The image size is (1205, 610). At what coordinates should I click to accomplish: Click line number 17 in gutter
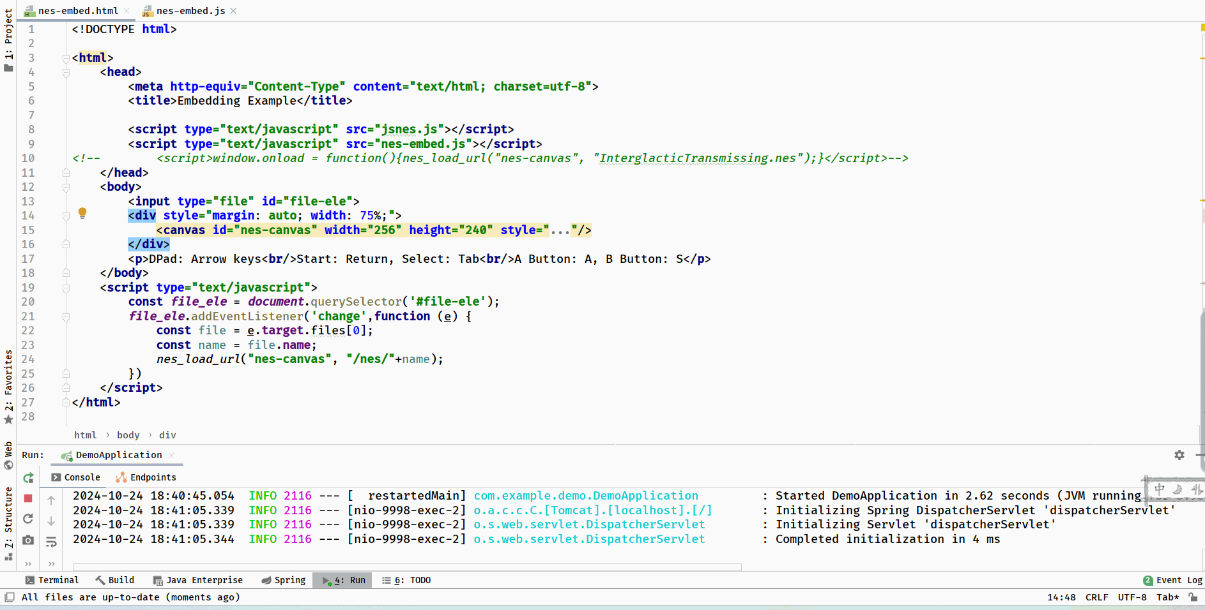(x=28, y=259)
